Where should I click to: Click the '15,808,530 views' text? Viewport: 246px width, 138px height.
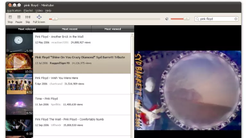click(x=73, y=125)
